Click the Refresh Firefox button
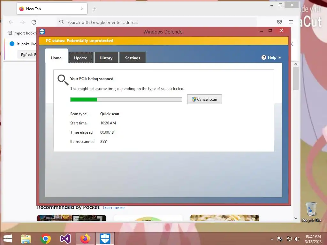The width and height of the screenshot is (327, 245). (27, 55)
